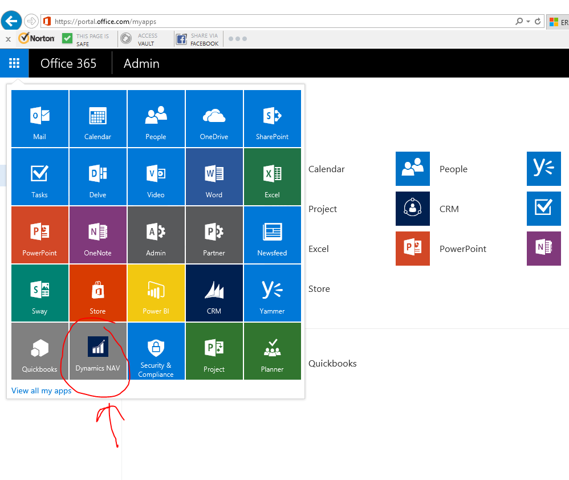569x480 pixels.
Task: Click the This Page Is Safe indicator
Action: click(86, 39)
